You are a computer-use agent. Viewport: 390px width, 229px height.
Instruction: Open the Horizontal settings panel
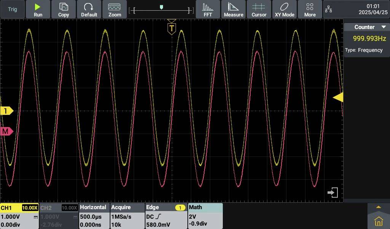[94, 216]
